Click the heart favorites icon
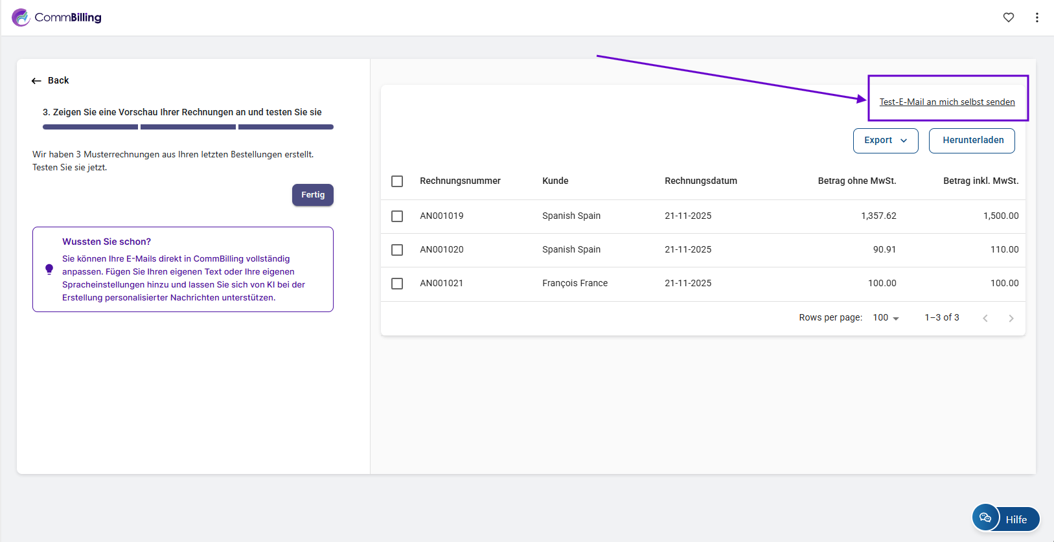Screen dimensions: 1054x542 [x=1008, y=17]
